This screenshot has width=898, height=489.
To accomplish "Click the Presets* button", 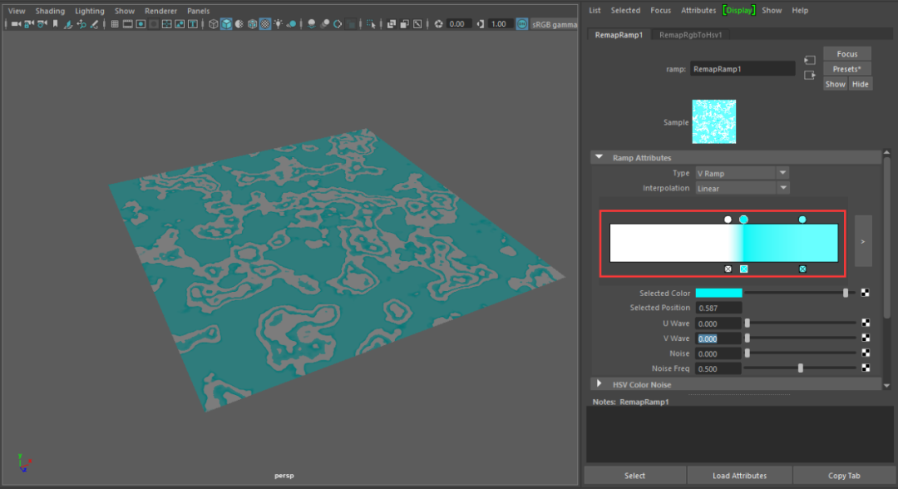I will point(847,69).
